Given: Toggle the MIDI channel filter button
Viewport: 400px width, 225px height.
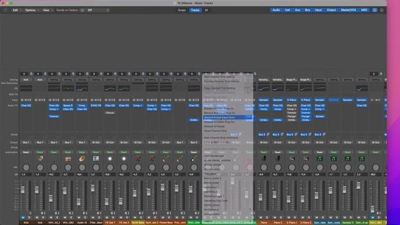Looking at the screenshot, I should 364,10.
